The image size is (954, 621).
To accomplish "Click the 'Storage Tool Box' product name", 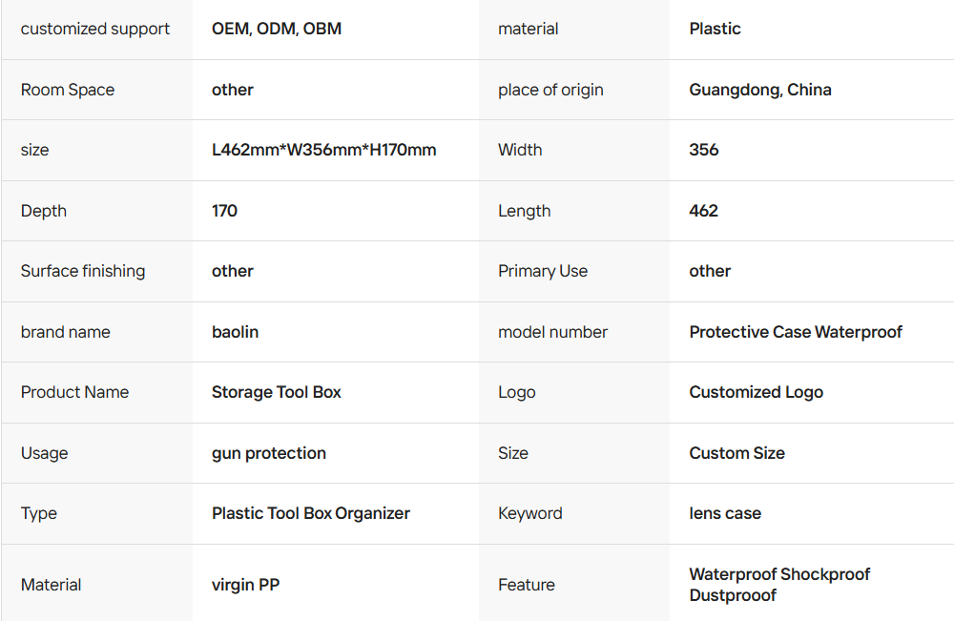I will [x=276, y=392].
